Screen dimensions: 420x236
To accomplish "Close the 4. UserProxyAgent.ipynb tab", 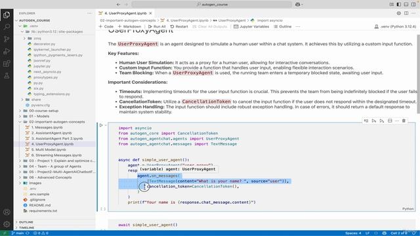I will pyautogui.click(x=150, y=13).
